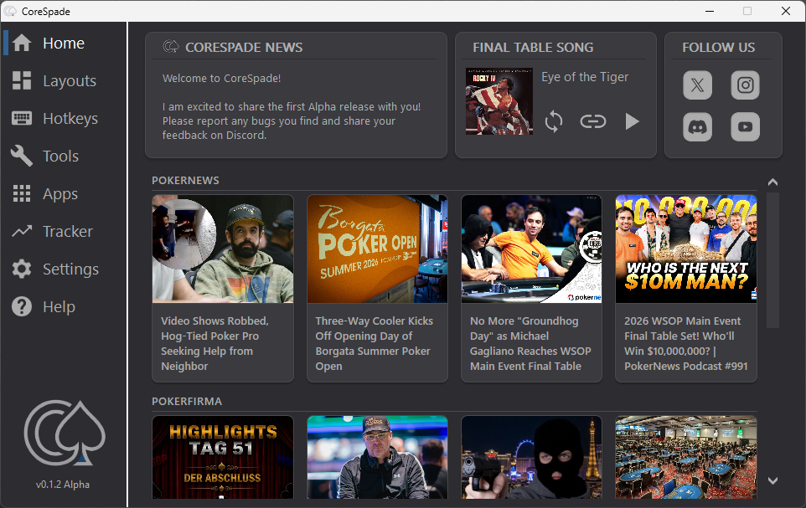806x508 pixels.
Task: Open the Instagram social link
Action: pyautogui.click(x=745, y=85)
